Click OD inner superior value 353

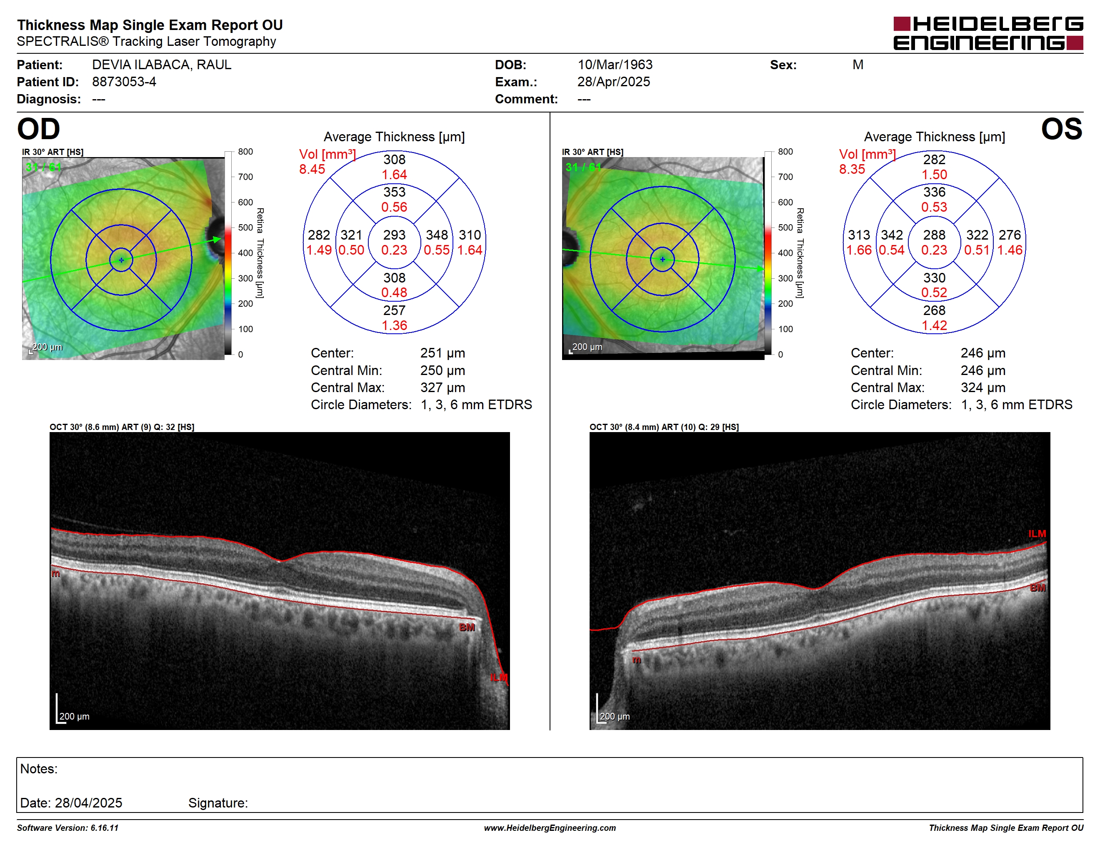(x=394, y=192)
